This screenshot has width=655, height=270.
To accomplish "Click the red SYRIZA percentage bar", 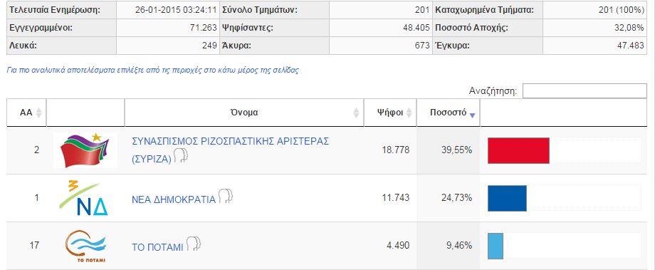I will click(x=518, y=150).
